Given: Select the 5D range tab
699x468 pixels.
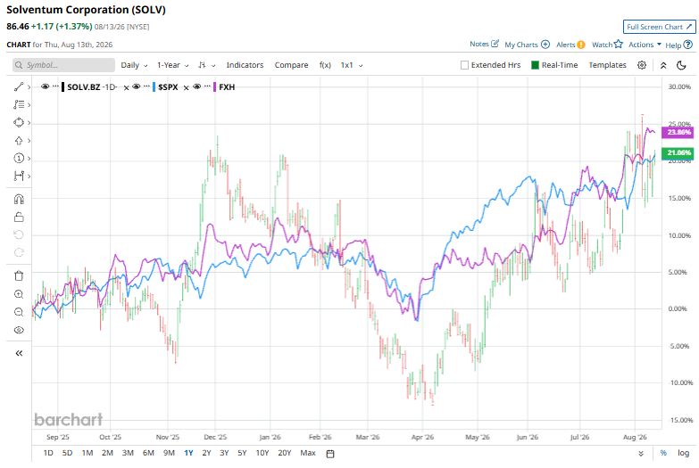Looking at the screenshot, I should click(x=67, y=453).
